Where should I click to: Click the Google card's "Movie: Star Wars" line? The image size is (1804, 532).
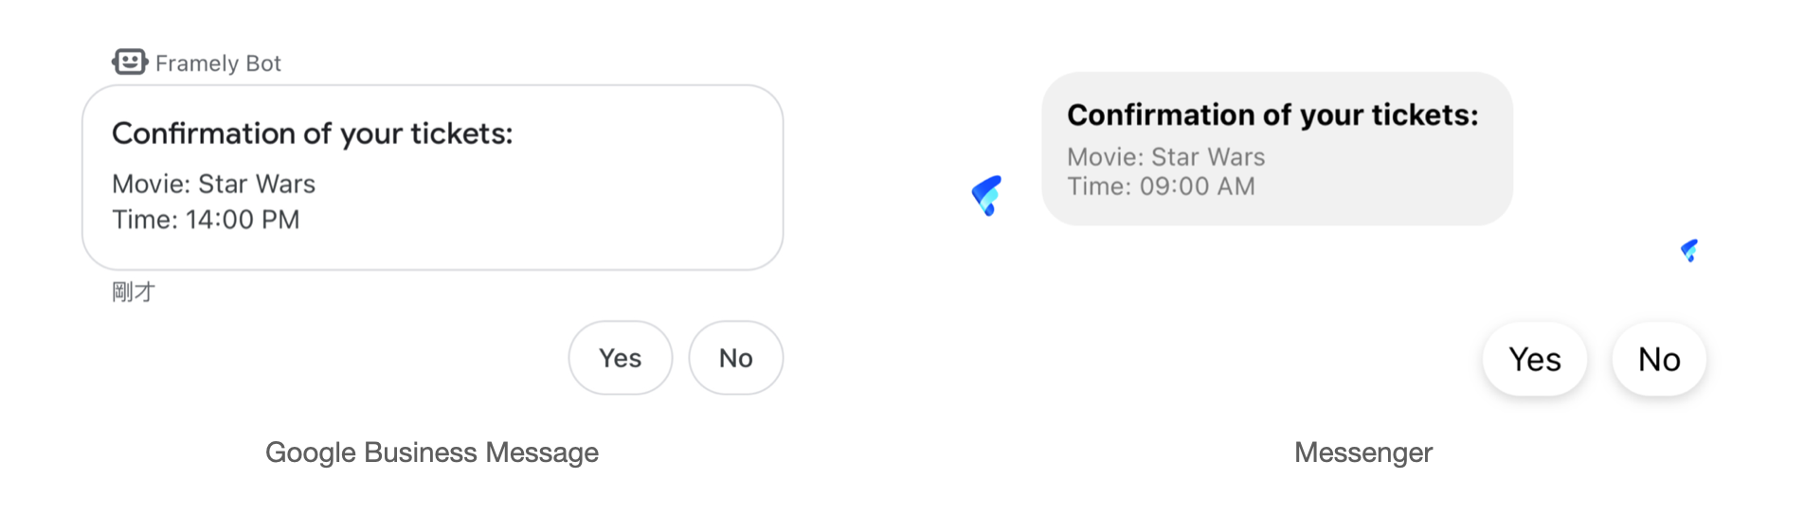click(213, 184)
